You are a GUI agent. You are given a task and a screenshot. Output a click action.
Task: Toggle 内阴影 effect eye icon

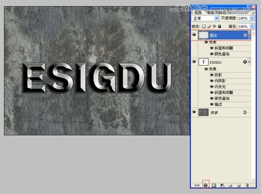tap(211, 81)
